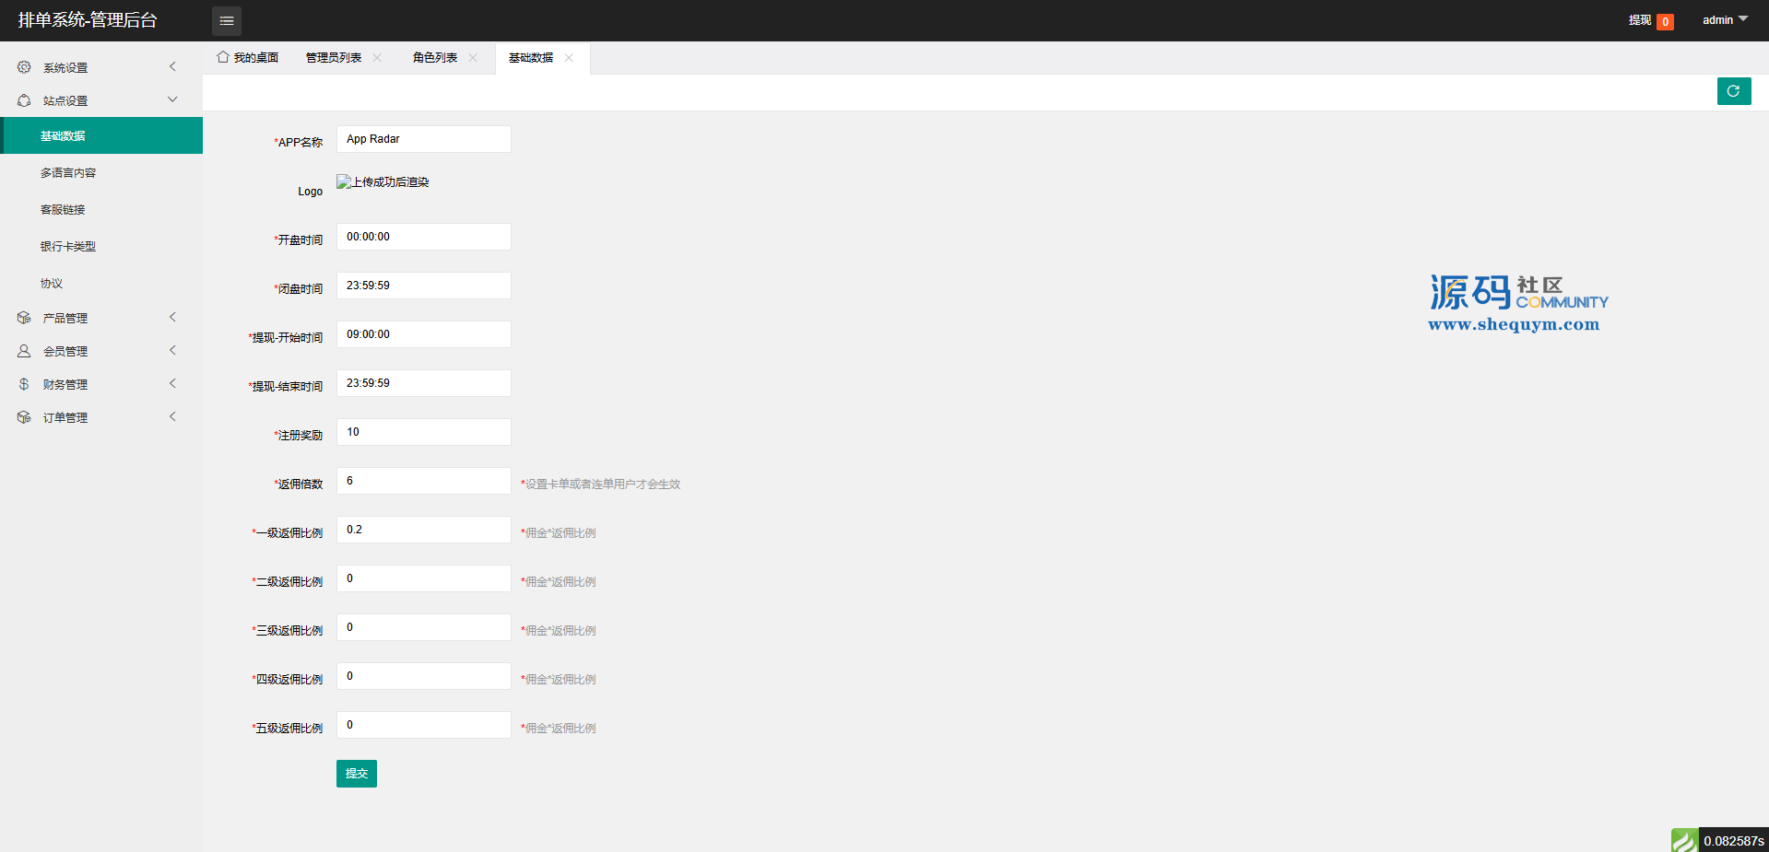Expand the 财务管理 menu arrow
1769x852 pixels.
(172, 384)
